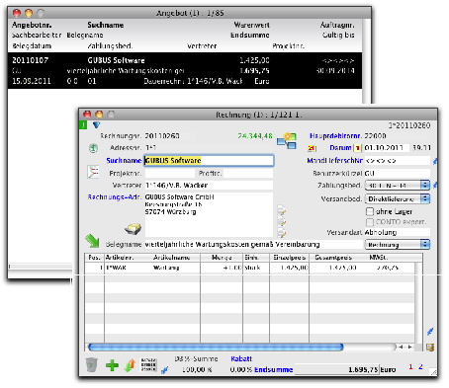Click the empty Projektnr. input field
Image resolution: width=449 pixels, height=388 pixels.
[x=170, y=174]
